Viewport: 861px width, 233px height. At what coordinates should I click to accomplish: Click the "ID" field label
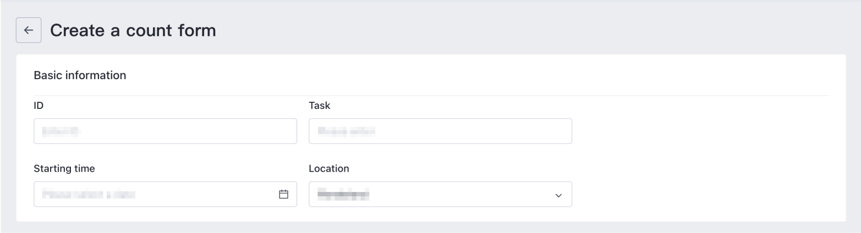click(38, 105)
